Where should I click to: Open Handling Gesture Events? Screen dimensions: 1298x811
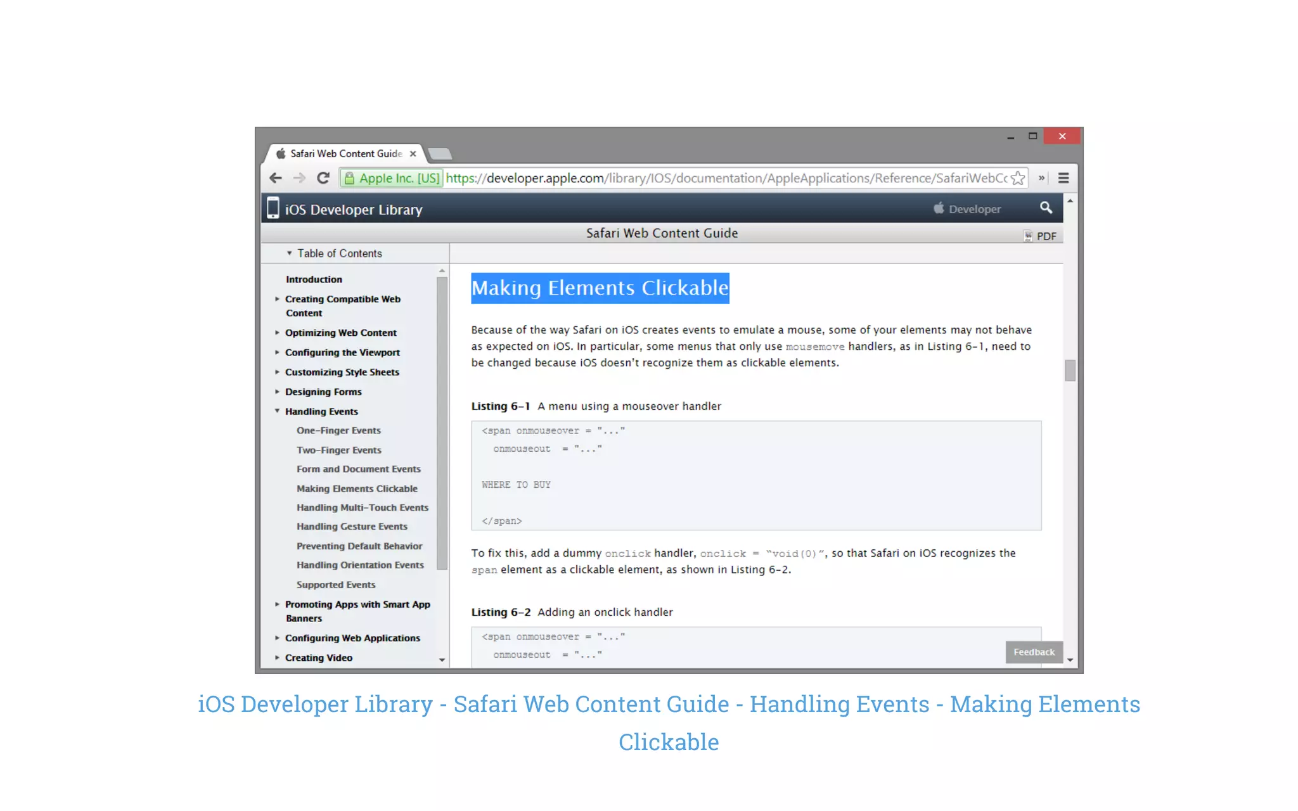tap(352, 527)
